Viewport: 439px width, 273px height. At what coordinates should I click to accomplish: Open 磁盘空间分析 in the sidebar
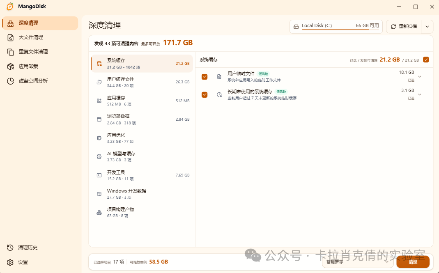pos(40,81)
